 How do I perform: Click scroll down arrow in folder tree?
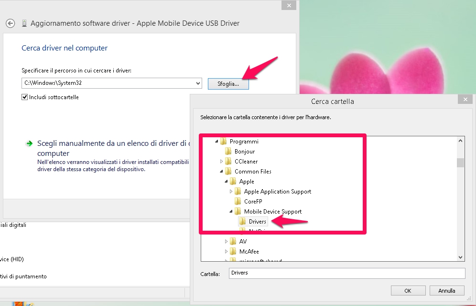tap(461, 257)
